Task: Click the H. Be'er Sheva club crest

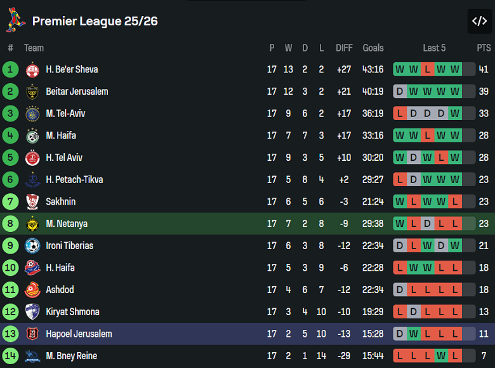Action: pos(32,70)
